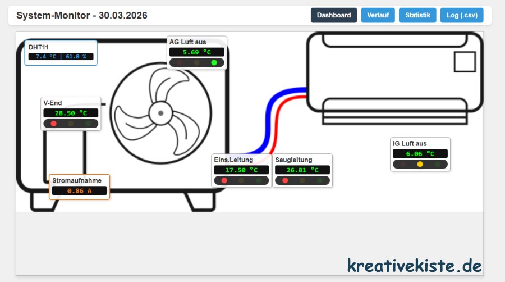Image resolution: width=505 pixels, height=282 pixels.
Task: Switch to the Verlauf tab
Action: [378, 15]
